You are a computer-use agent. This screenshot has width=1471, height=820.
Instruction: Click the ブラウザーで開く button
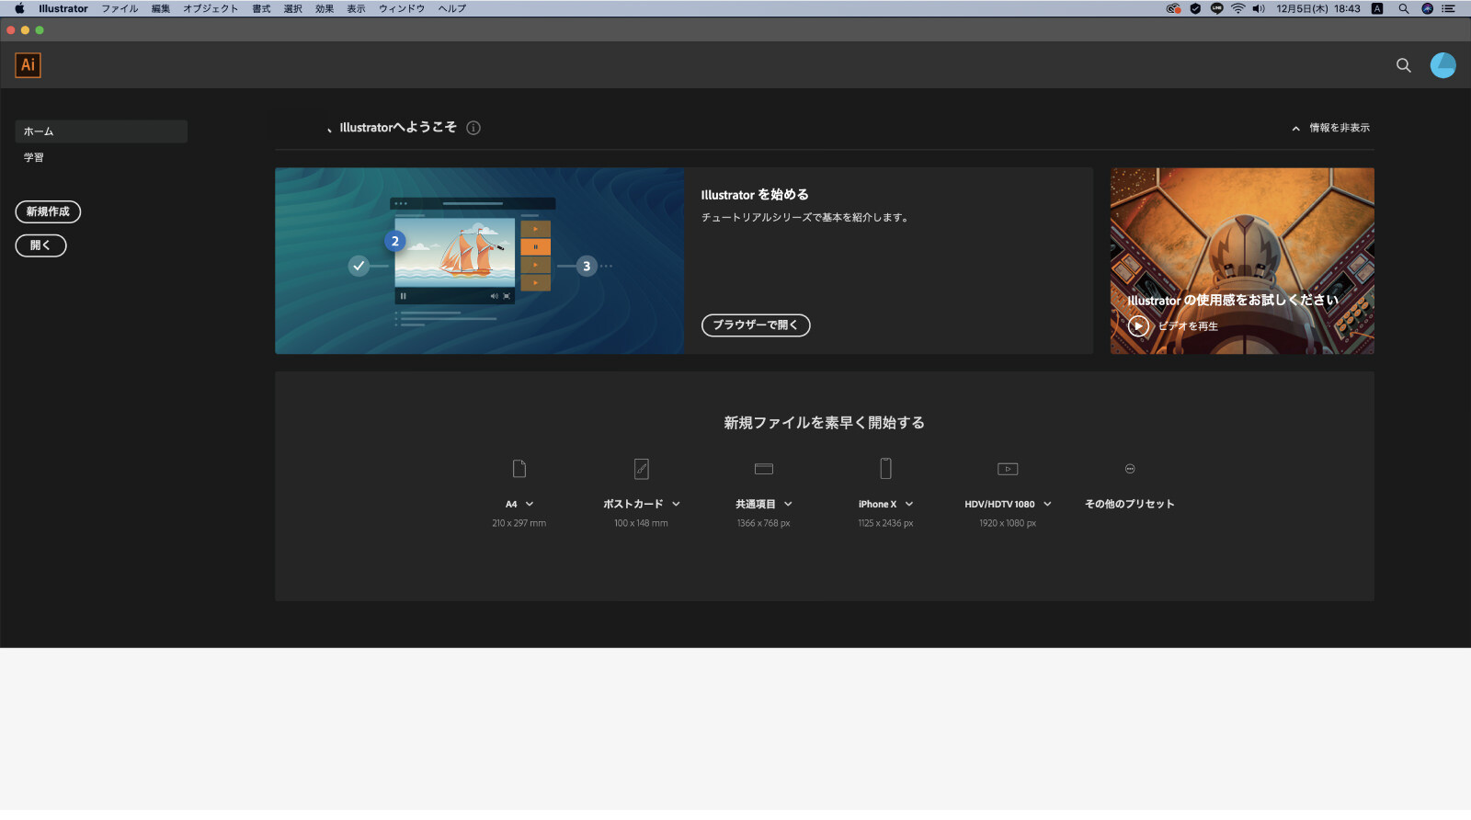pyautogui.click(x=756, y=325)
